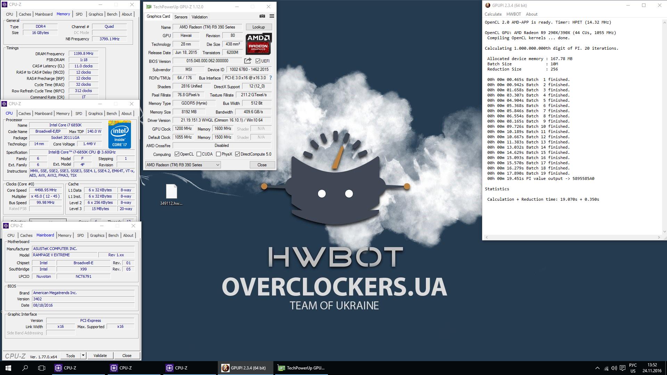Click the GPUPI horizontal scrollbar right arrow
667x375 pixels.
(x=659, y=237)
